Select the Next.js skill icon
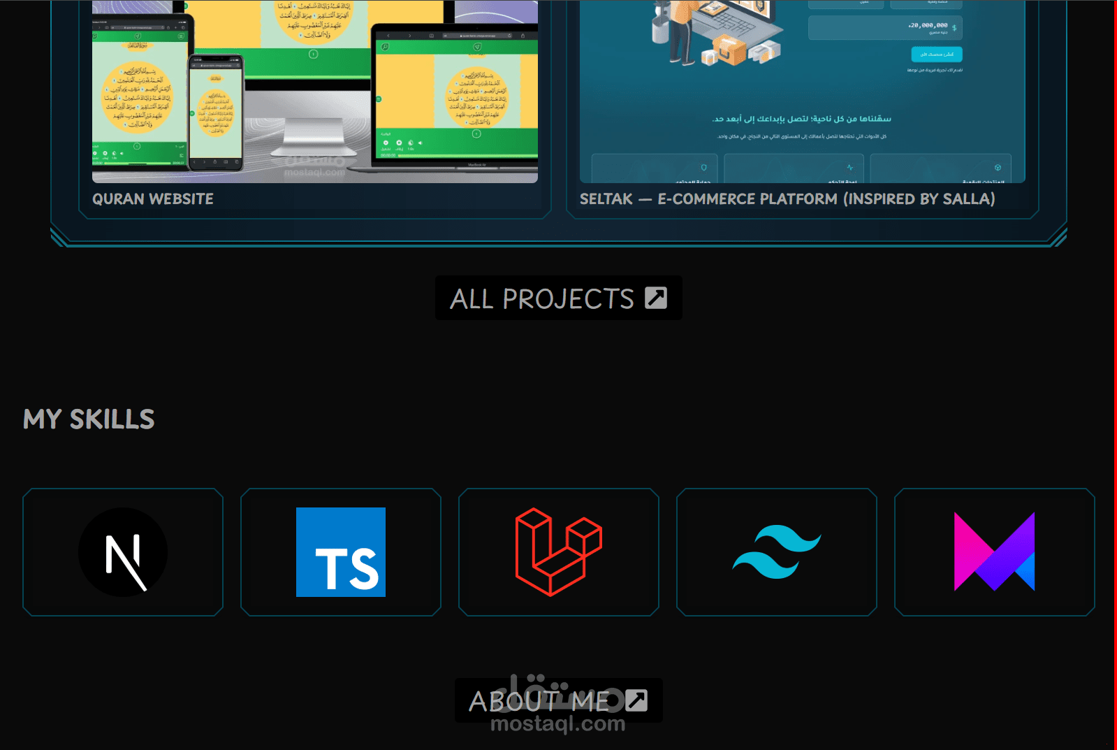 123,552
